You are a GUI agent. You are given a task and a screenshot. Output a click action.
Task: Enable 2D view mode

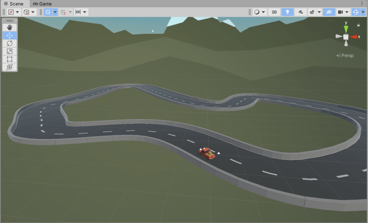(274, 12)
